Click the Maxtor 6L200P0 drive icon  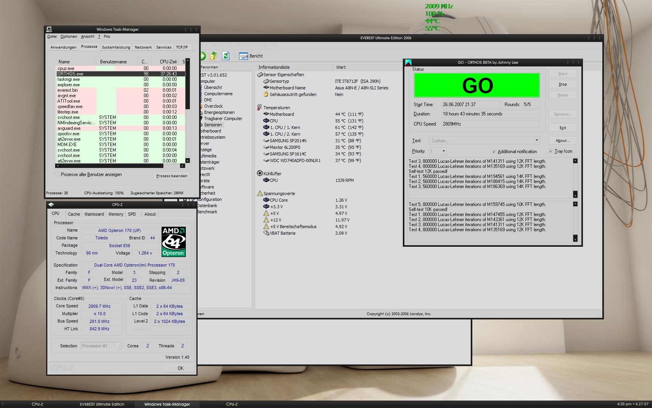pos(266,147)
